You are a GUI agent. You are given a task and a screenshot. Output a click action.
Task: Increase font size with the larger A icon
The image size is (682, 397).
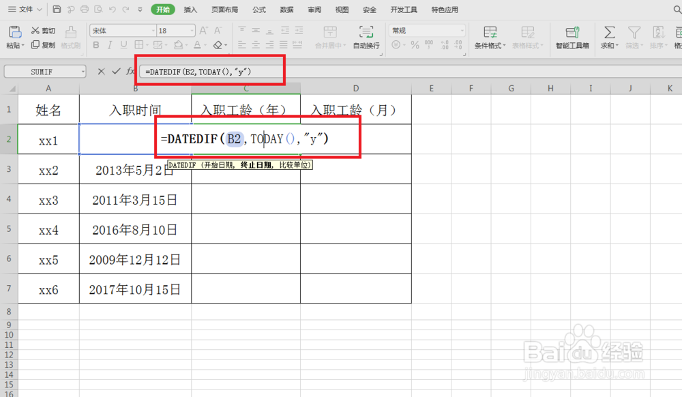(x=203, y=31)
